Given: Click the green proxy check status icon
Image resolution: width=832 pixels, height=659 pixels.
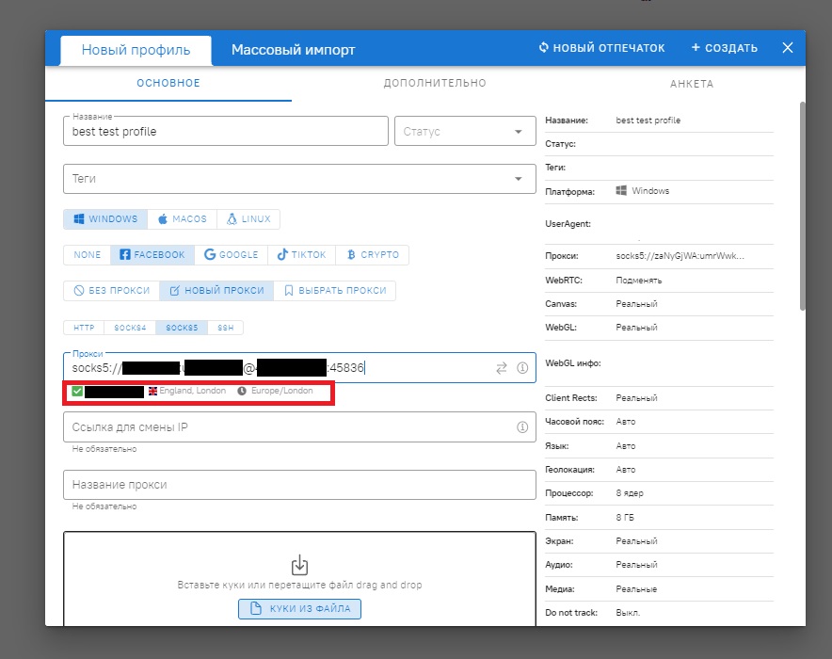Looking at the screenshot, I should [x=77, y=391].
